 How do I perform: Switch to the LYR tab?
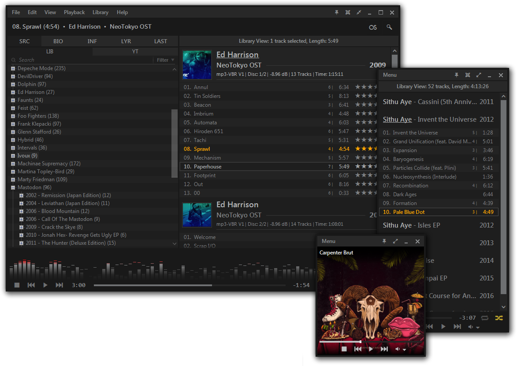coord(126,41)
